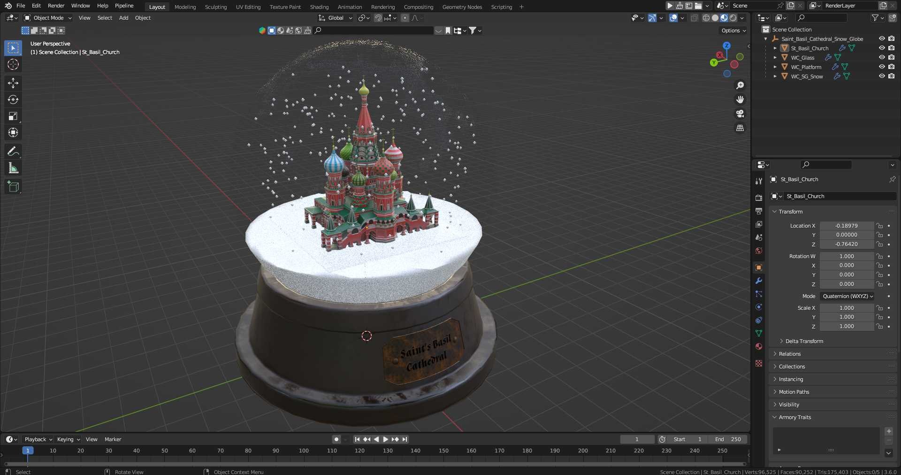Open the File menu
901x475 pixels.
click(21, 6)
